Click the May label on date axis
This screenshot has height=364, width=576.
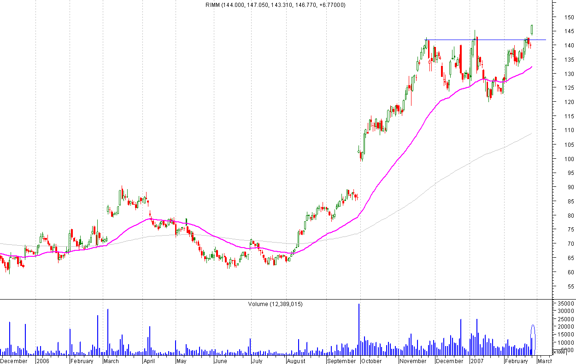tap(182, 361)
